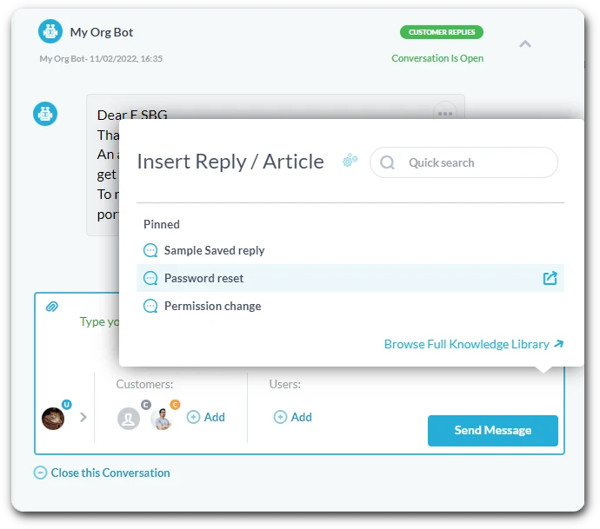This screenshot has width=600, height=529.
Task: Click the sender user avatar thumbnail
Action: tap(53, 419)
